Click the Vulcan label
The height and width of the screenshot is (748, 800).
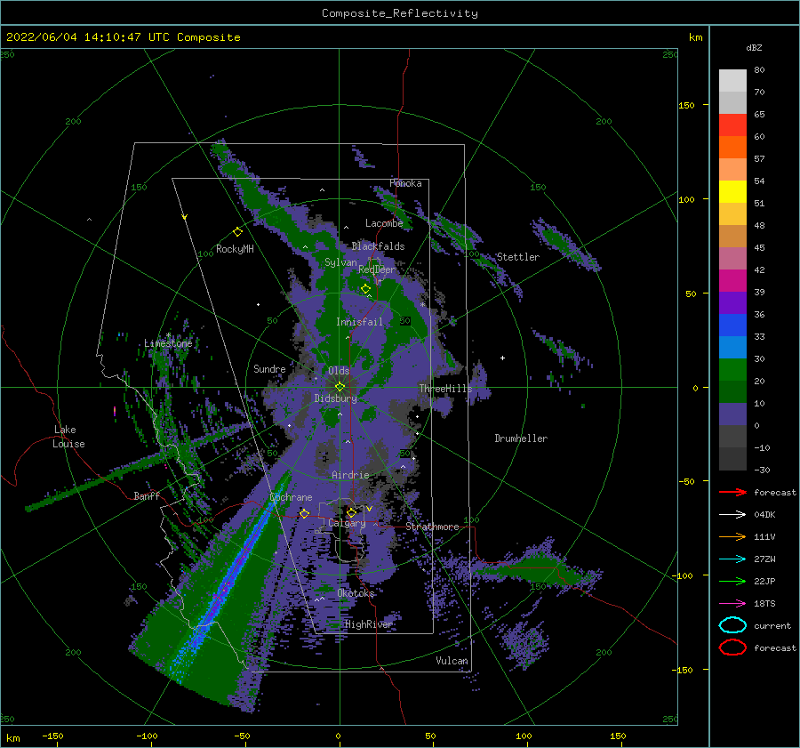click(x=452, y=661)
